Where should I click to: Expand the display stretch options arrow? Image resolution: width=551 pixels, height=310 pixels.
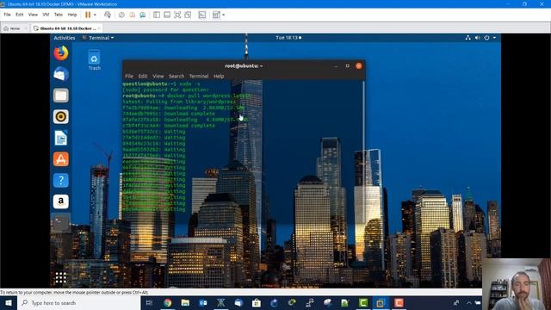point(224,15)
